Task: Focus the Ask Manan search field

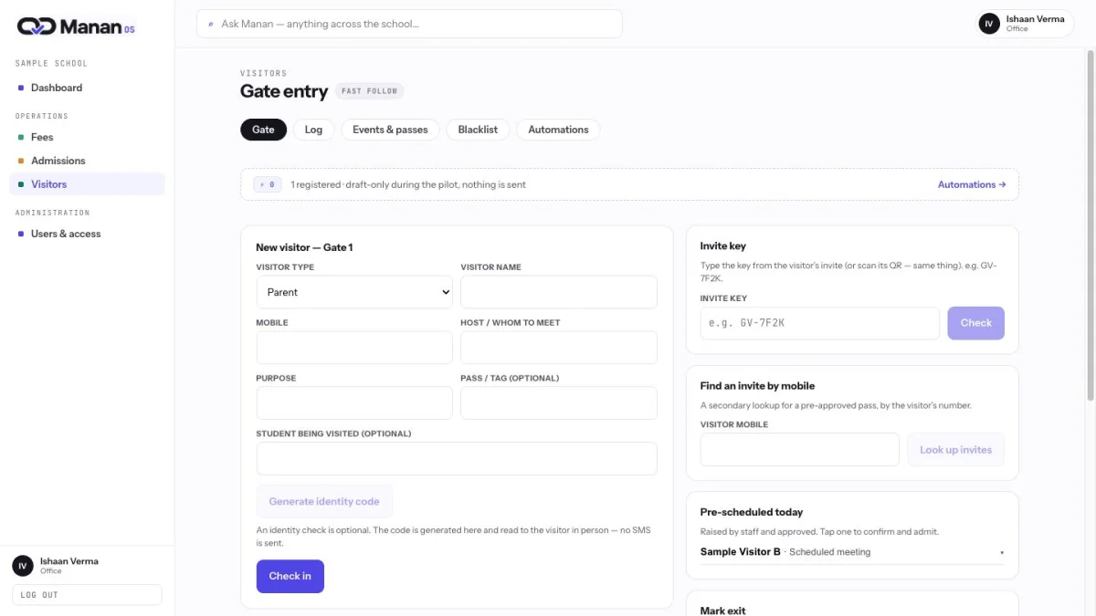Action: (x=409, y=24)
